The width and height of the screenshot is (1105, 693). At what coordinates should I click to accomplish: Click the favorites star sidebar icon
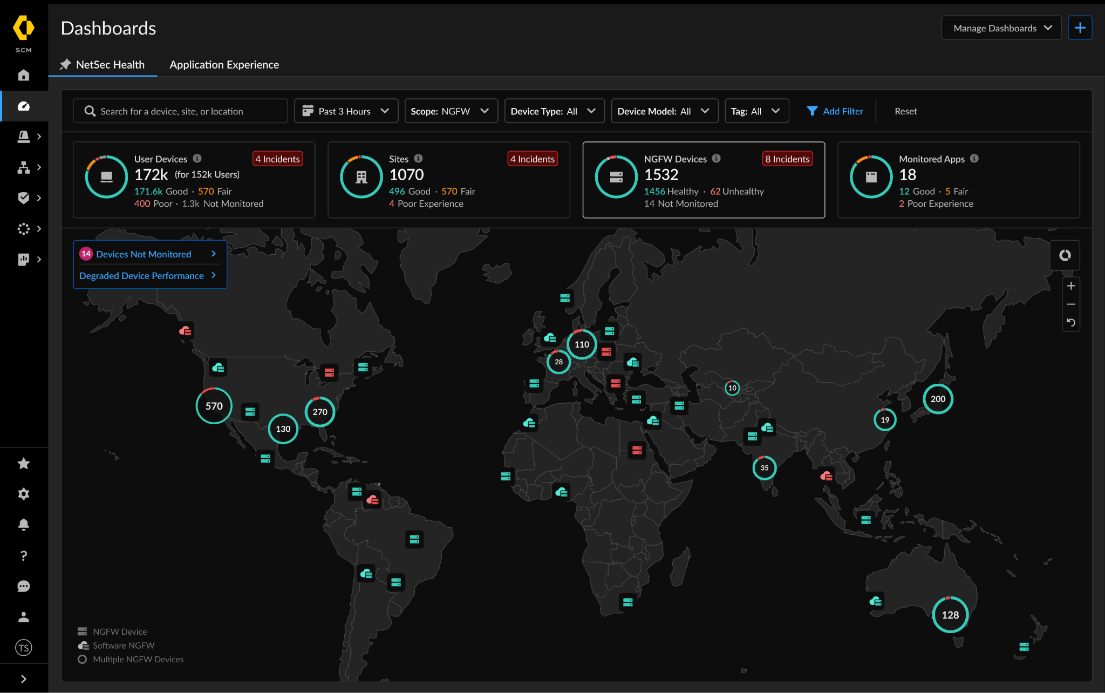coord(23,463)
